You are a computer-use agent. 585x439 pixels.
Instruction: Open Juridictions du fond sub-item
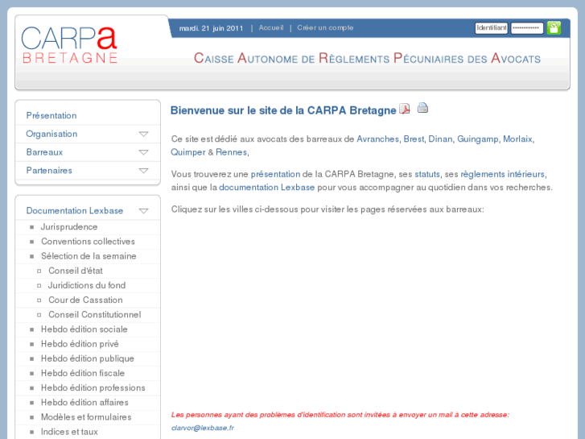[x=87, y=285]
